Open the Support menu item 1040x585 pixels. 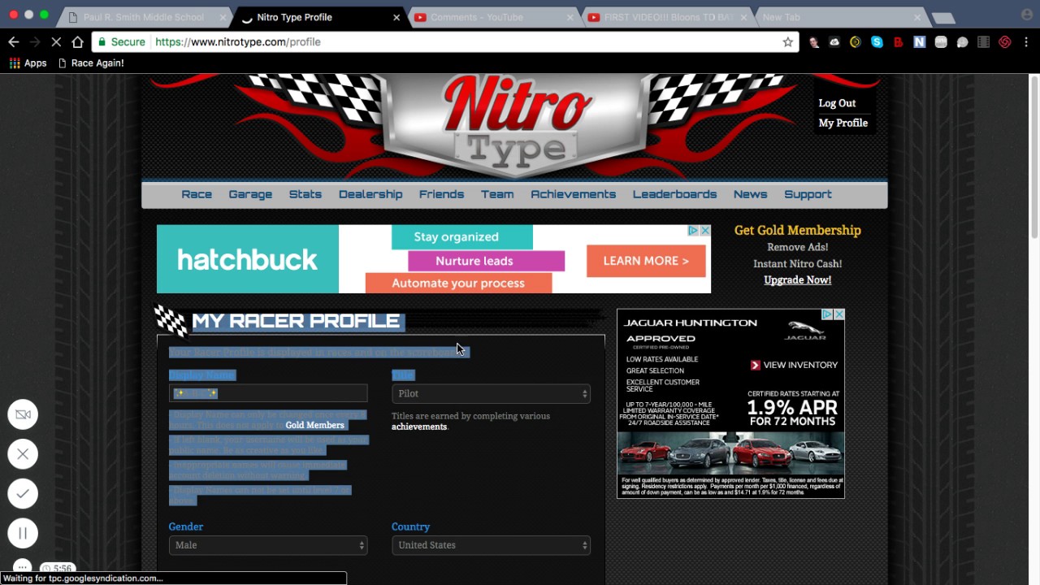point(808,194)
